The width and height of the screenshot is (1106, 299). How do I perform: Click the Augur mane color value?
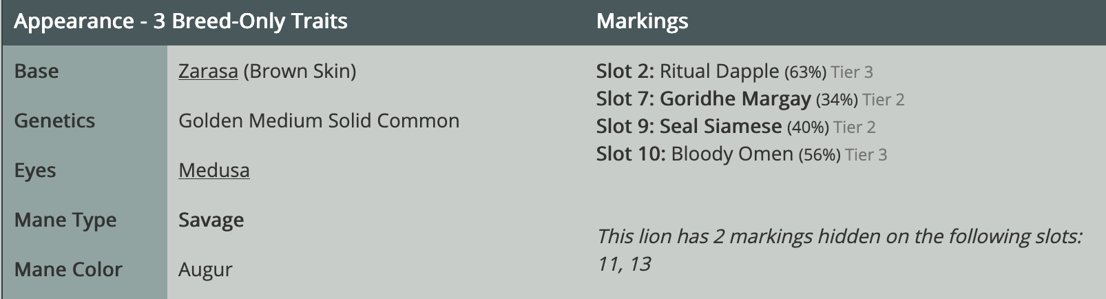coord(205,269)
